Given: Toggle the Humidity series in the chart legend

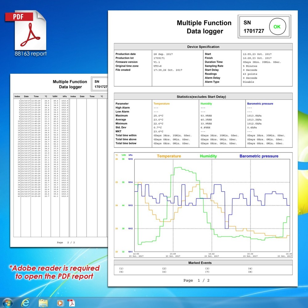Looking at the screenshot, I should [208, 156].
